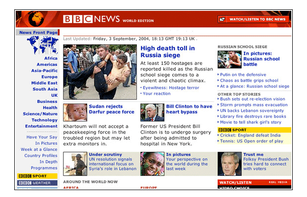This screenshot has width=307, height=197.
Task: Click the Bill Clinton thumbnail photo
Action: click(x=152, y=112)
